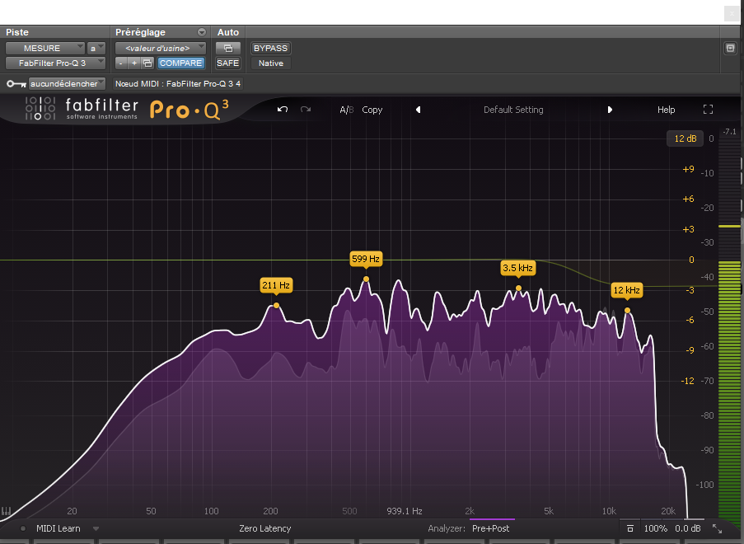Click the 0.0 dB output gain control
The image size is (744, 544).
point(687,528)
